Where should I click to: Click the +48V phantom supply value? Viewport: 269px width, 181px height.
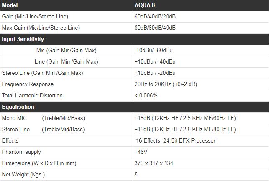point(141,152)
